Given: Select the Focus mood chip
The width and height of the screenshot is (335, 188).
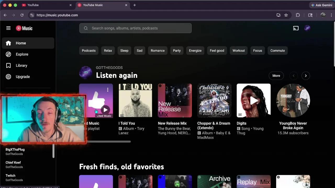Looking at the screenshot, I should click(258, 51).
